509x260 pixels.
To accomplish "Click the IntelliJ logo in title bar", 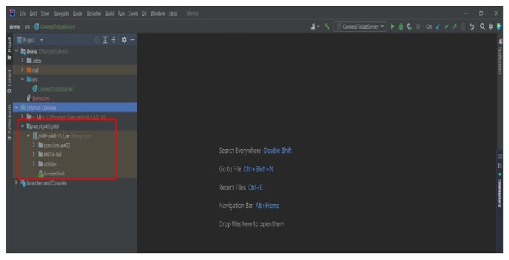I will (12, 13).
